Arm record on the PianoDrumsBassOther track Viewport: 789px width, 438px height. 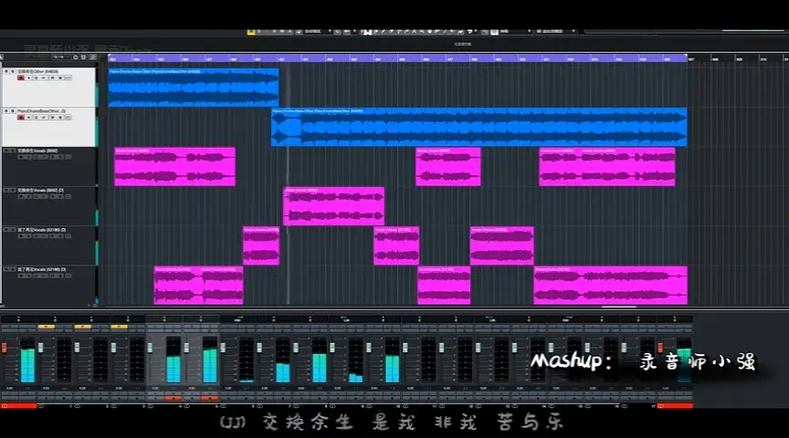[20, 118]
